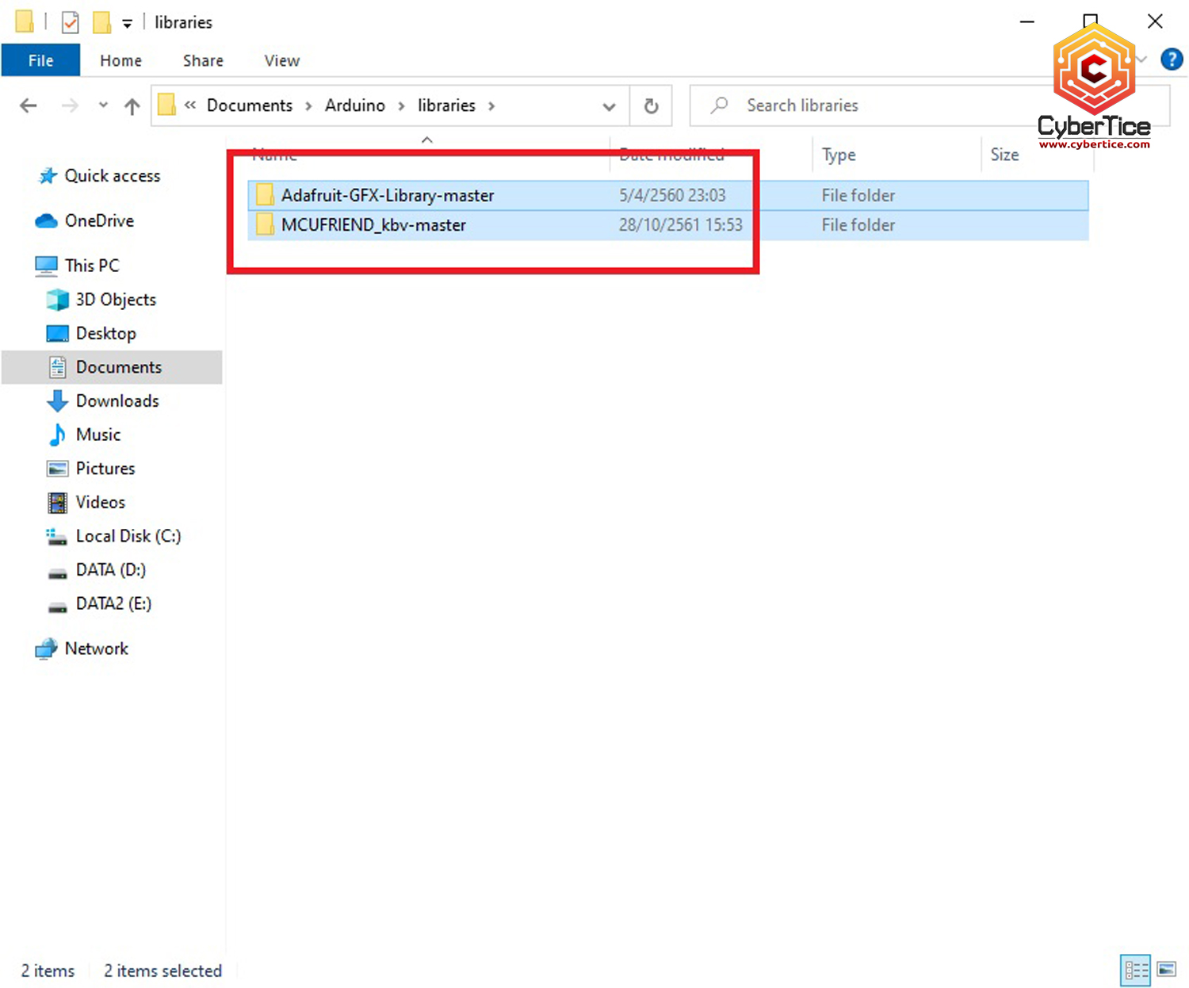The image size is (1189, 988).
Task: Open the Help question mark icon
Action: [1171, 59]
